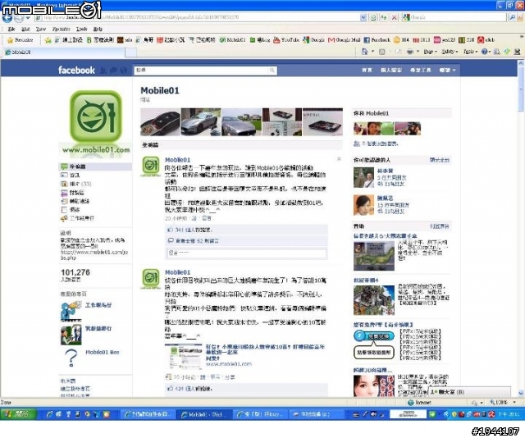Open the Windows Start button
525x438 pixels.
click(x=18, y=414)
